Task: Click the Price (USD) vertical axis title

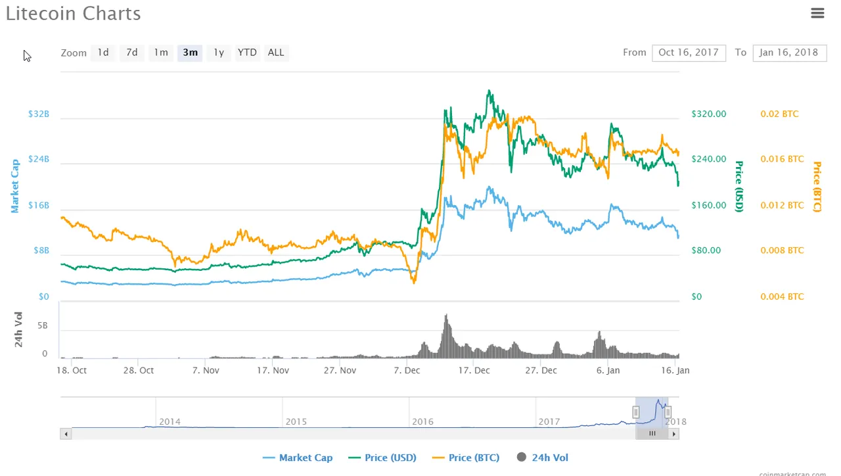Action: (739, 187)
